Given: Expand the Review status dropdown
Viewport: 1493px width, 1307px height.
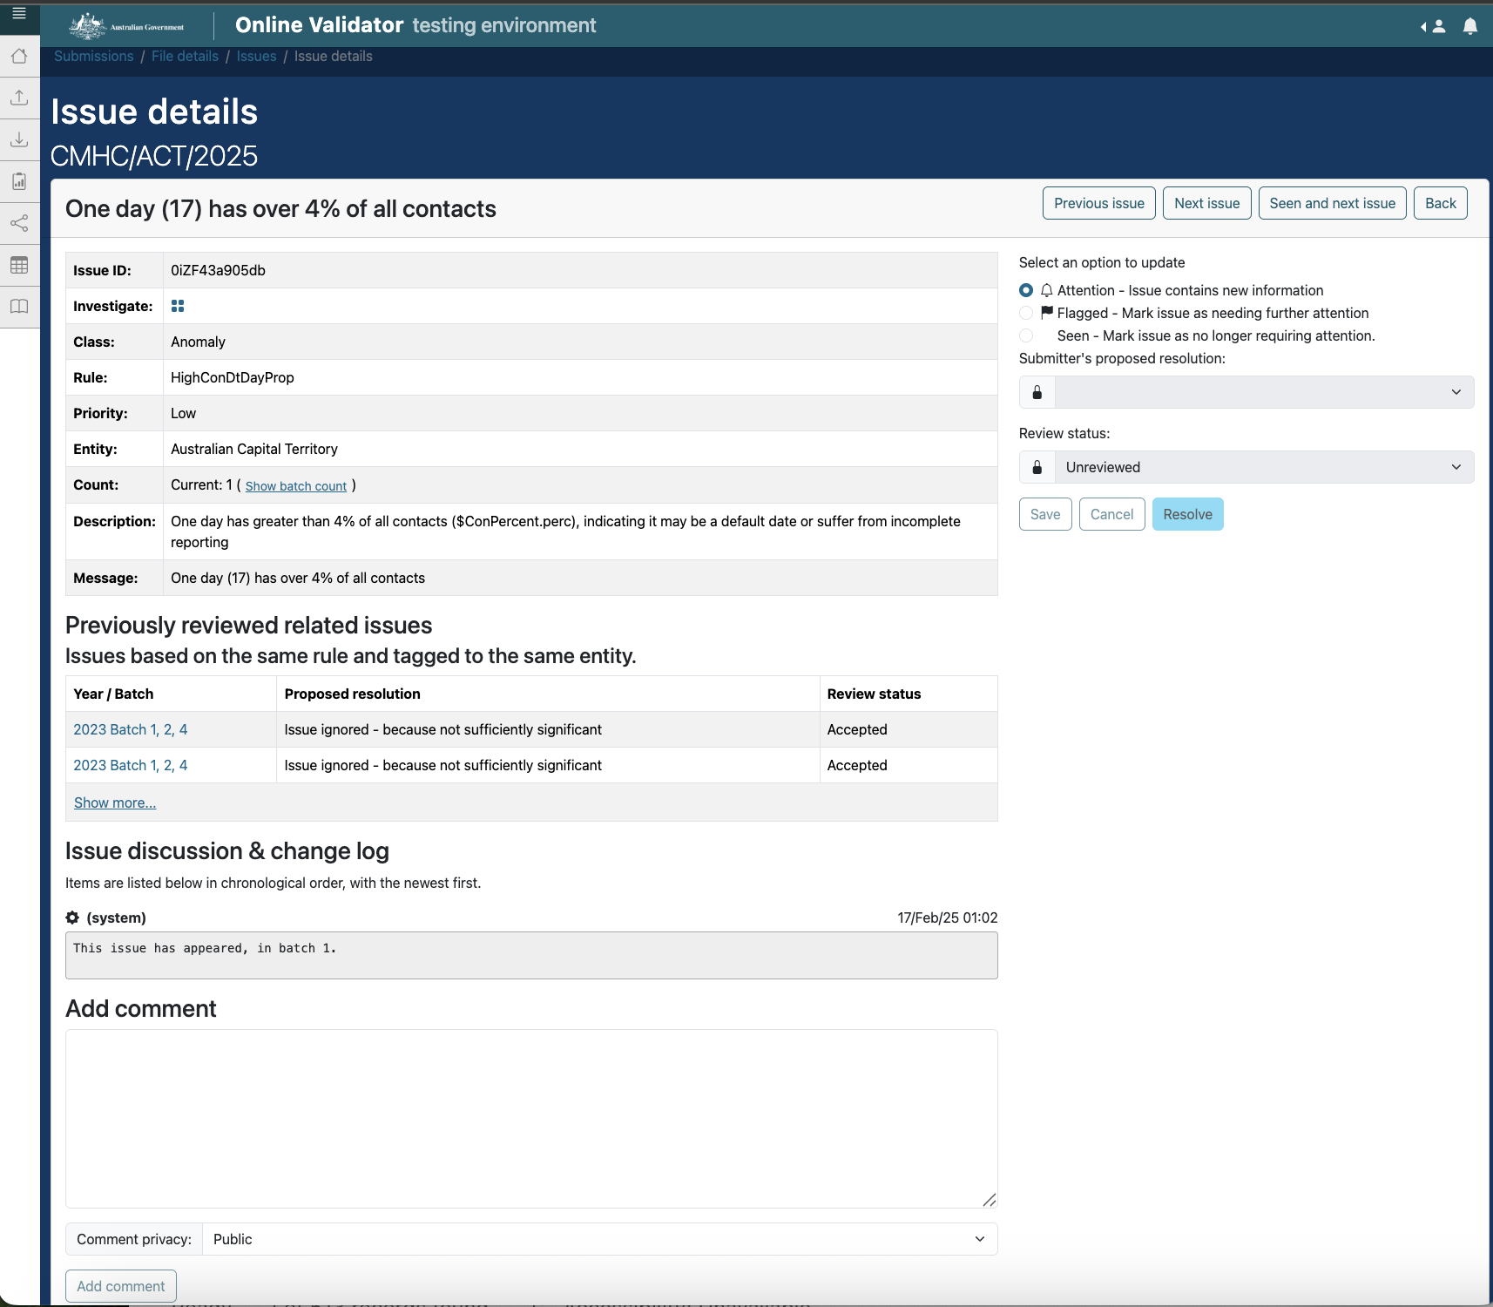Looking at the screenshot, I should pyautogui.click(x=1263, y=467).
